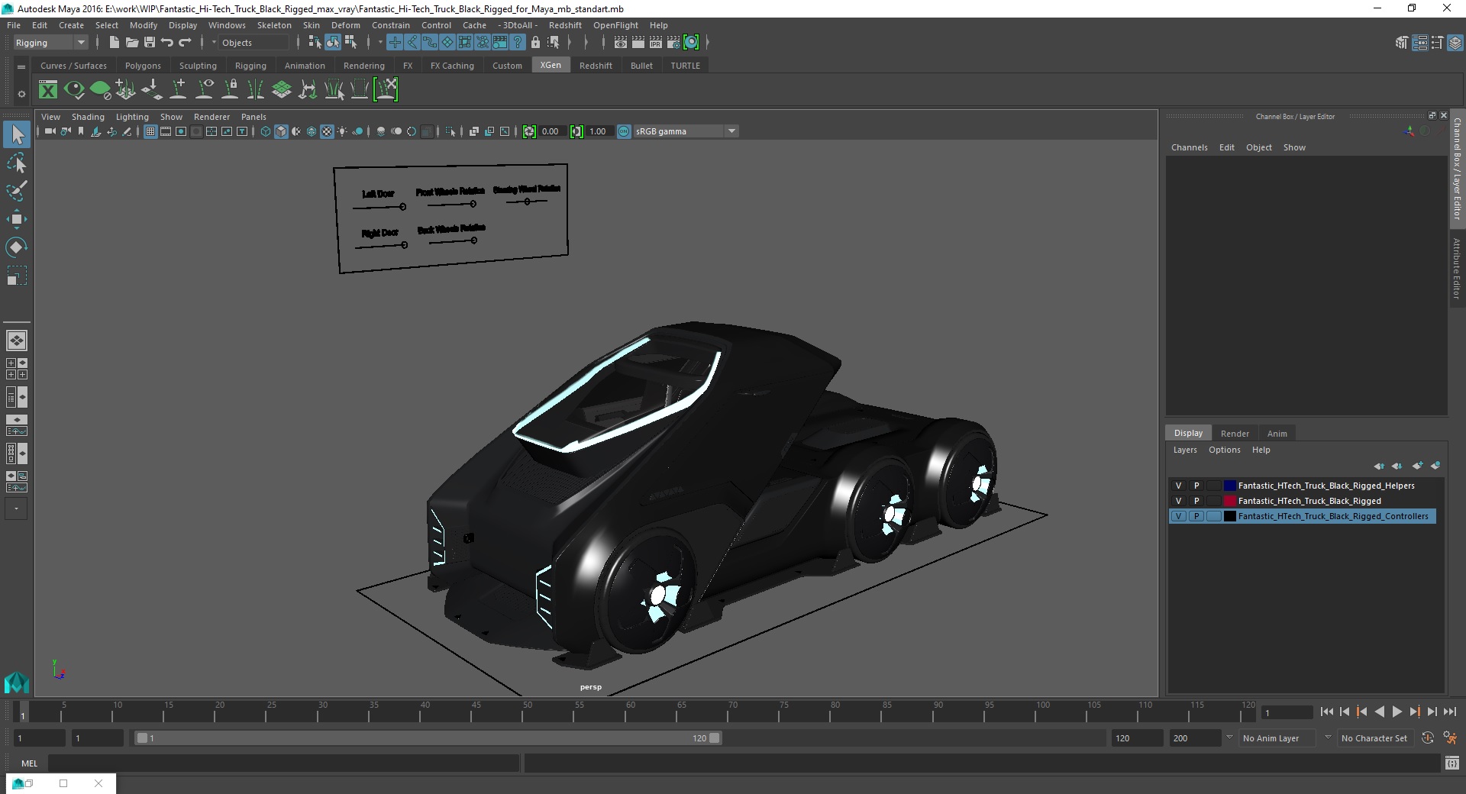
Task: Click the MEL command language label
Action: click(x=29, y=763)
